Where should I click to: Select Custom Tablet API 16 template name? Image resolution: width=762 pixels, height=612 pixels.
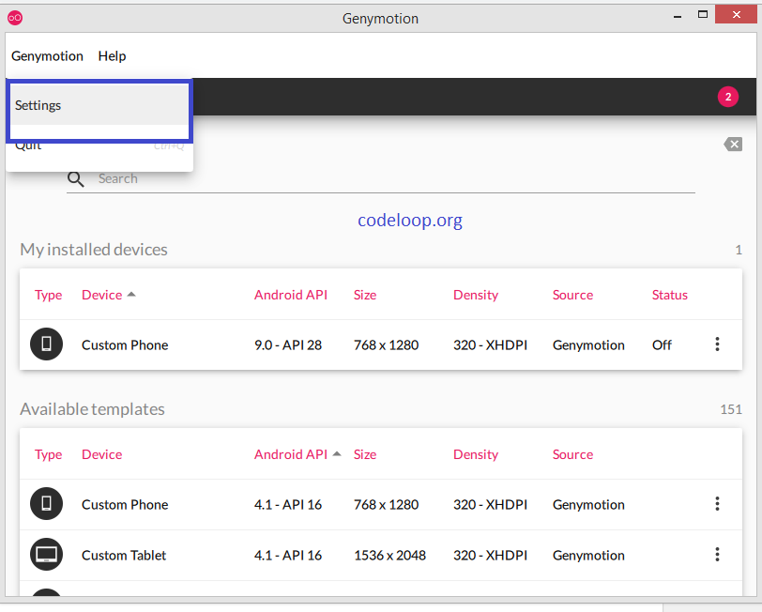pyautogui.click(x=124, y=555)
